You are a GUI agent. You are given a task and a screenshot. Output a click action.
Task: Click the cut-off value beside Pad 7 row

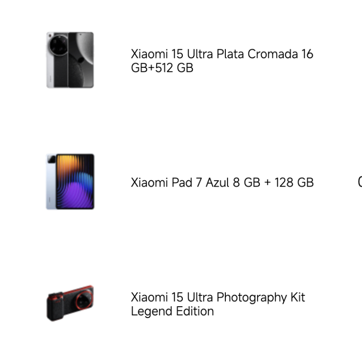(360, 182)
